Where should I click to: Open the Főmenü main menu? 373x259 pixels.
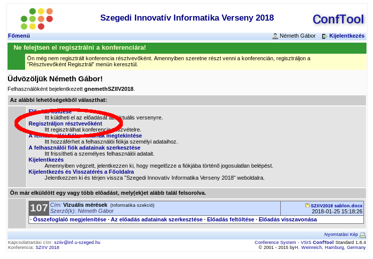(19, 36)
